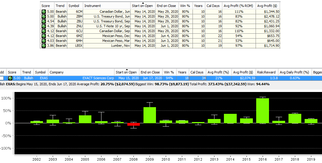Click the Avg Profit (% ROM) column header
Screen dimensions: 322x163
[239, 6]
